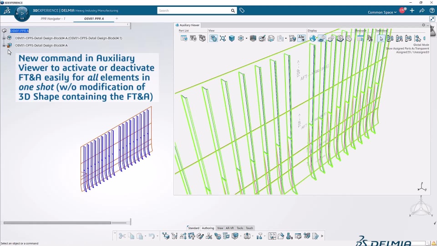This screenshot has height=246, width=437.
Task: Click the Copy icon in action bar
Action: tap(131, 236)
